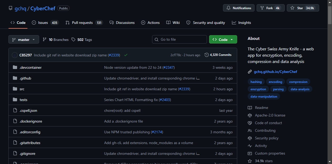This screenshot has width=332, height=164.
Task: Open pull request #2339 in latest commit message
Action: [x=114, y=55]
